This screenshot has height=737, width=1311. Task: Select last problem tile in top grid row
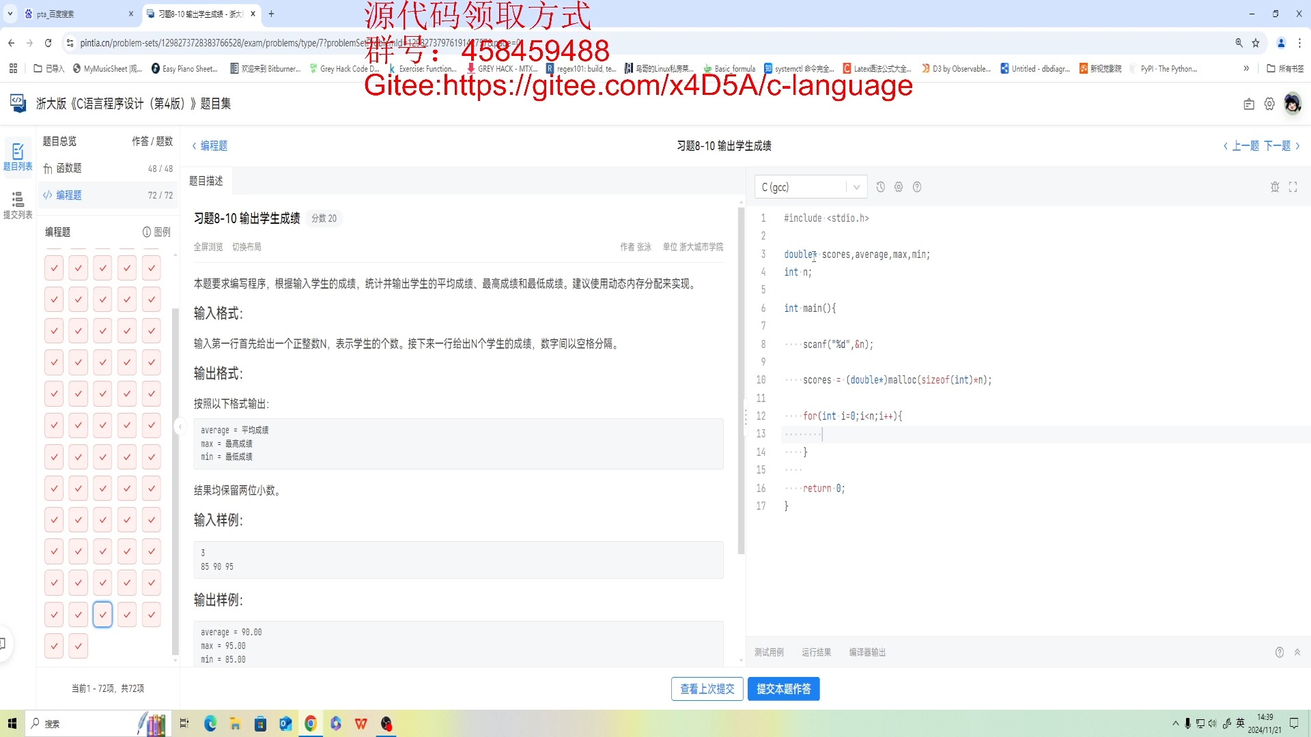coord(152,268)
